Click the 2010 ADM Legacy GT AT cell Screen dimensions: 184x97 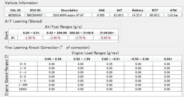(x=68, y=15)
